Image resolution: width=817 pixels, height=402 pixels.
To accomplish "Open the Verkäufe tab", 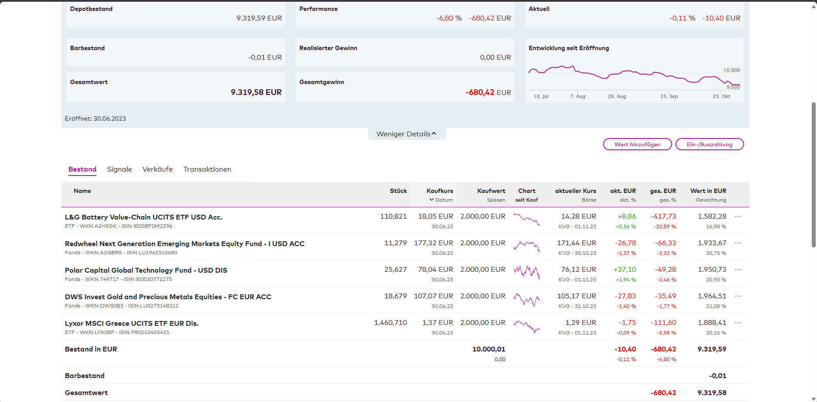I will click(x=157, y=169).
